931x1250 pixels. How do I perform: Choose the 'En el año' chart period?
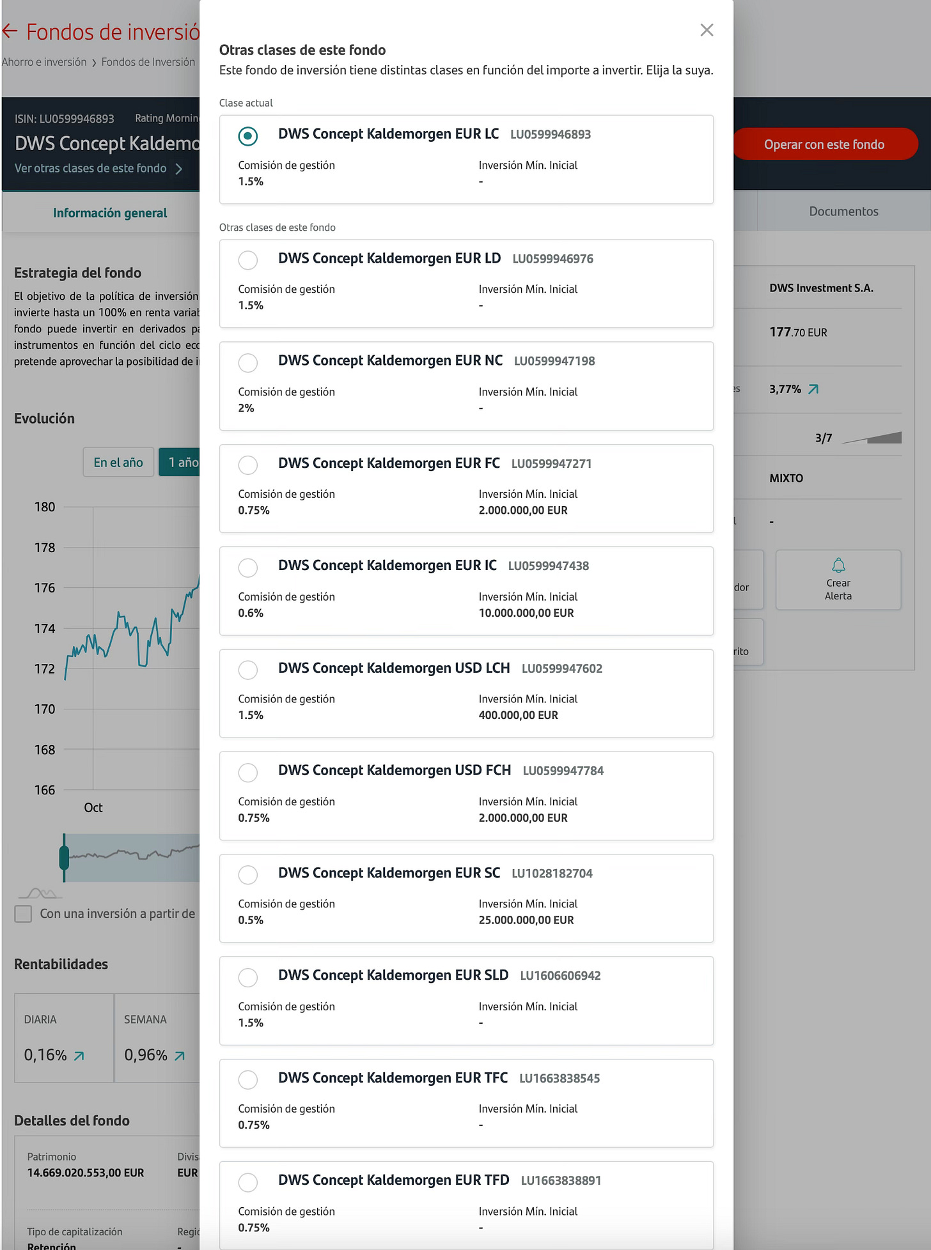coord(118,462)
